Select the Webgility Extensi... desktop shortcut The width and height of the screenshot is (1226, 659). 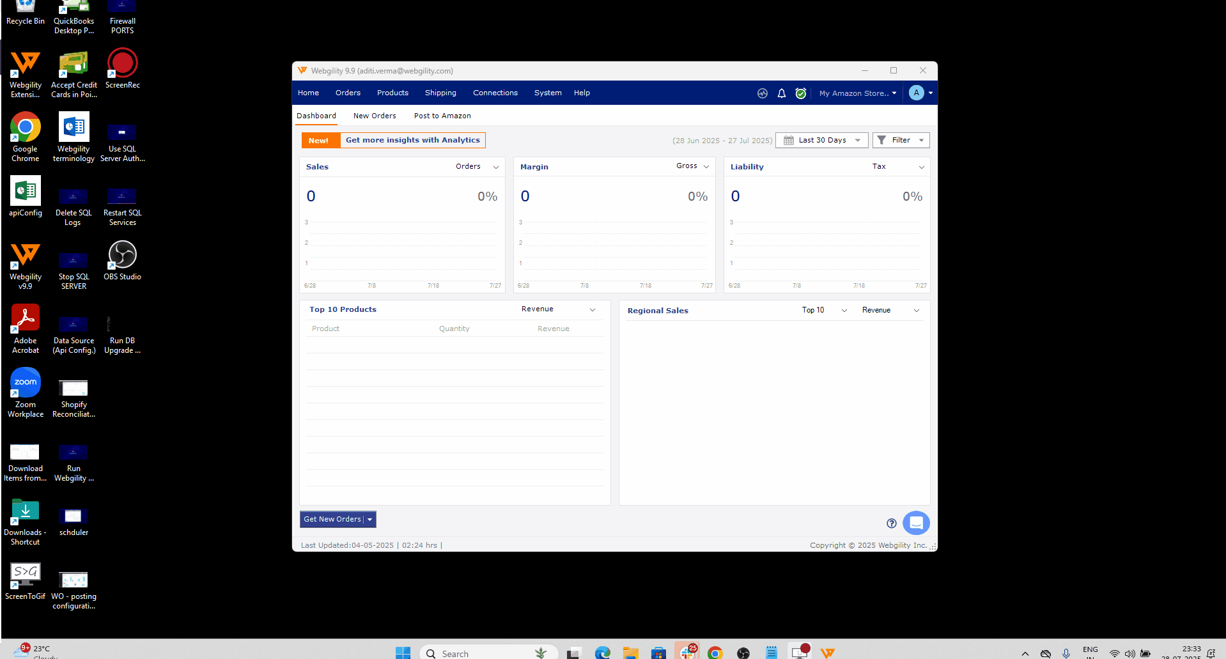(26, 74)
